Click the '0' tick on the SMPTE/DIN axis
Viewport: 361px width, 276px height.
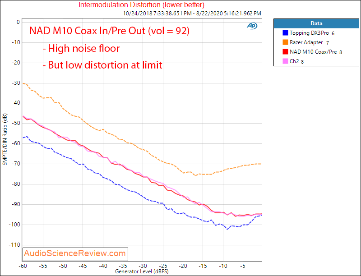tap(18, 22)
